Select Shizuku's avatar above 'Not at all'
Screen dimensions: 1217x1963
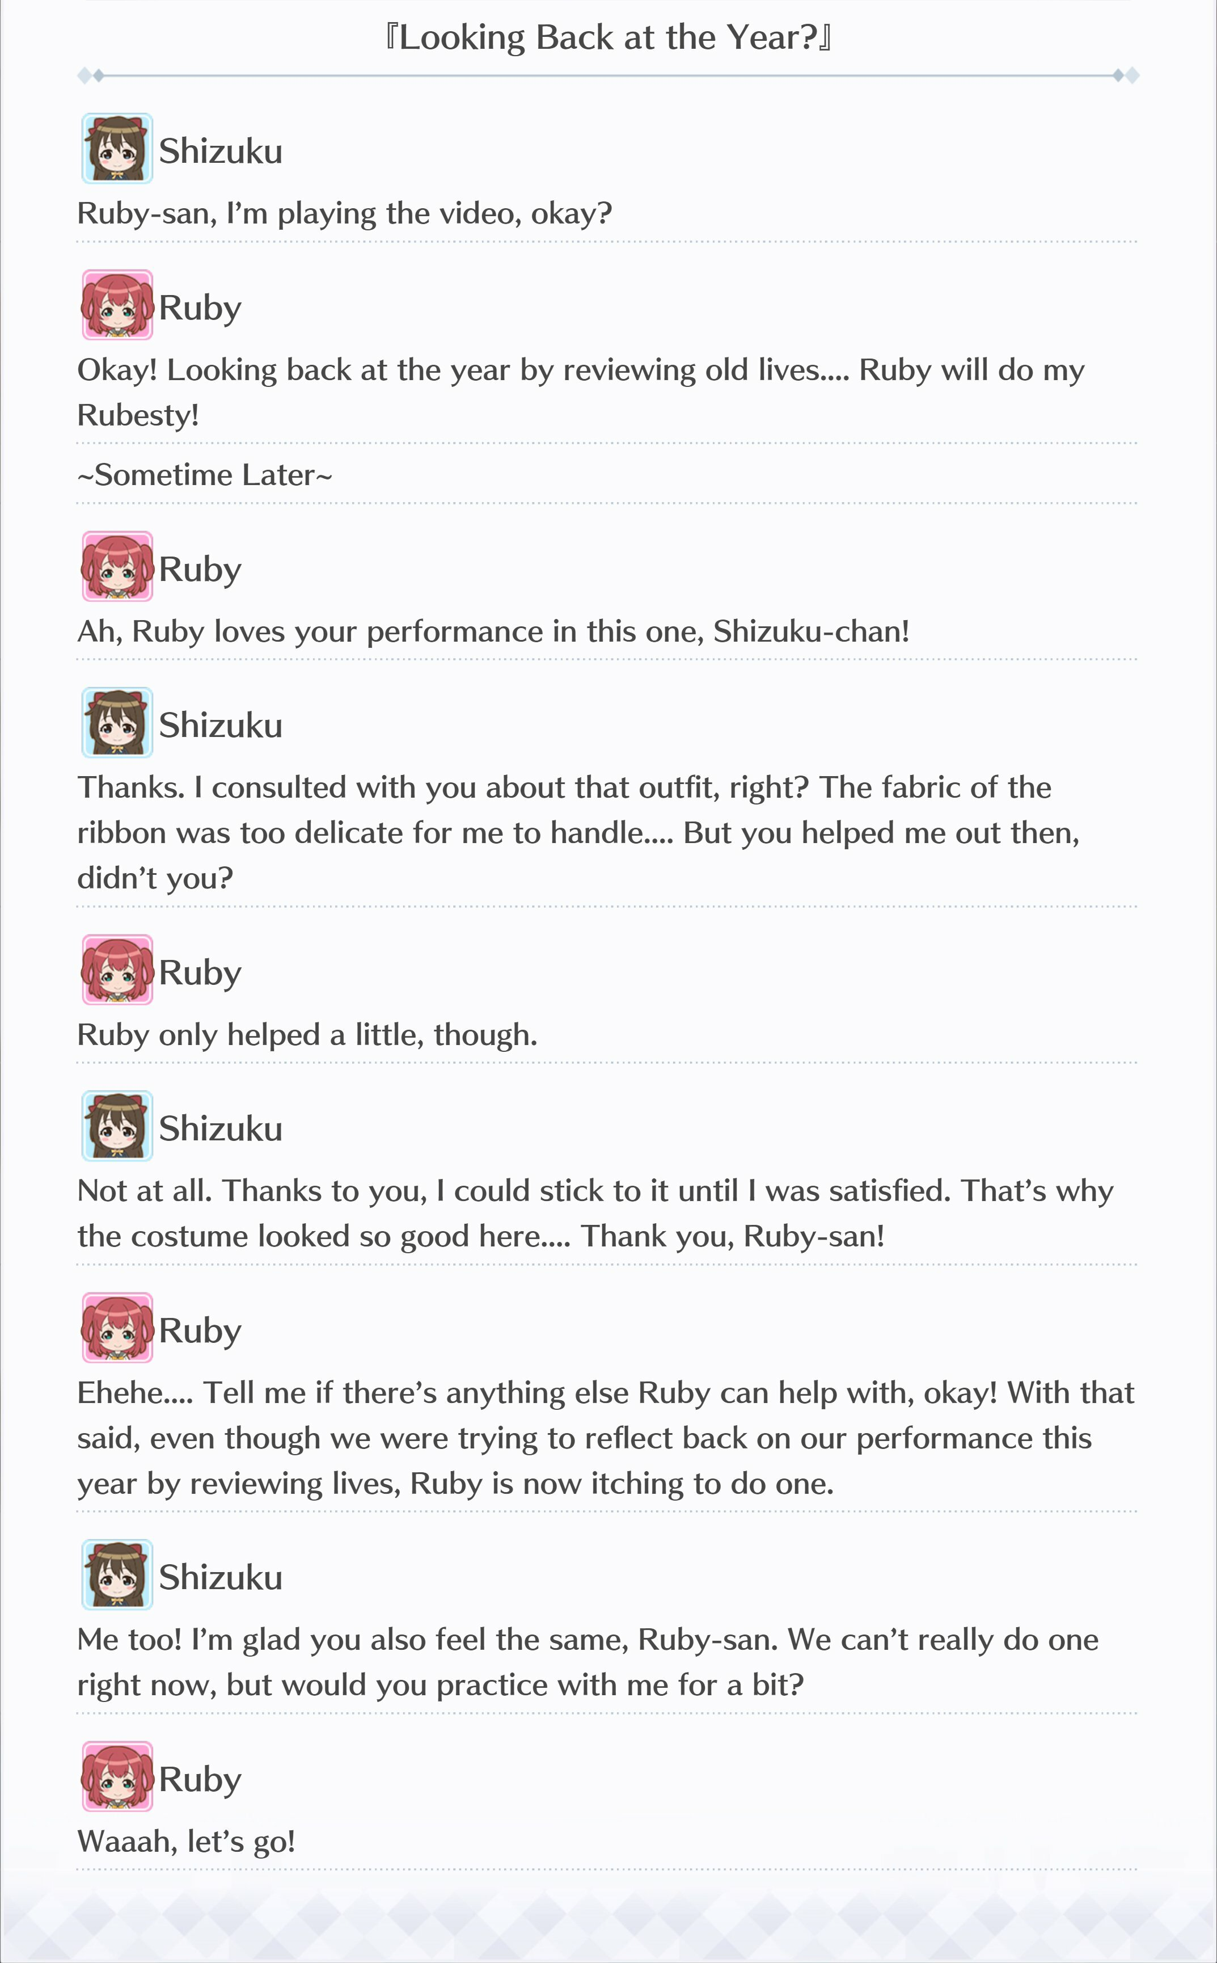pos(117,1126)
